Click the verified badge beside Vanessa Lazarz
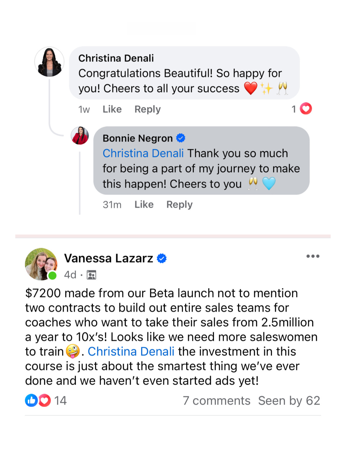 (162, 258)
